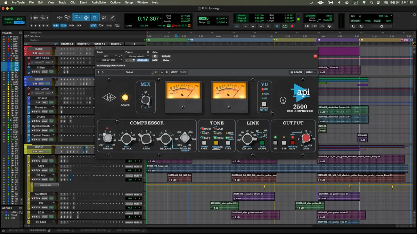Select the Trim tool

point(77,18)
